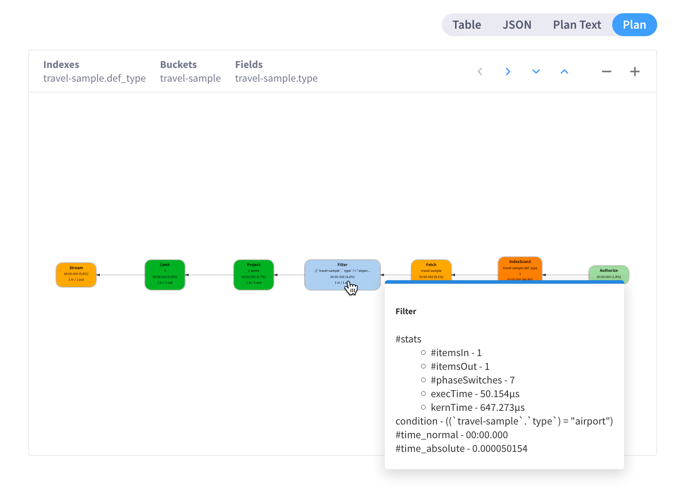Screen dimensions: 685x496
Task: Select the green Limit operator node
Action: pyautogui.click(x=165, y=274)
